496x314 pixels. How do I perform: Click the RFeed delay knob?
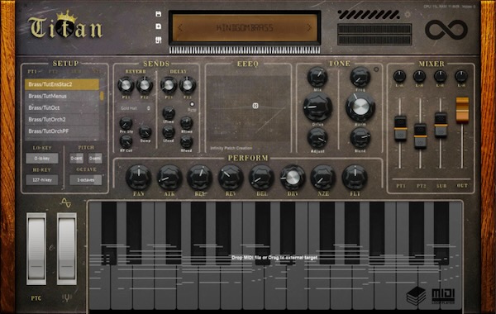tap(187, 142)
